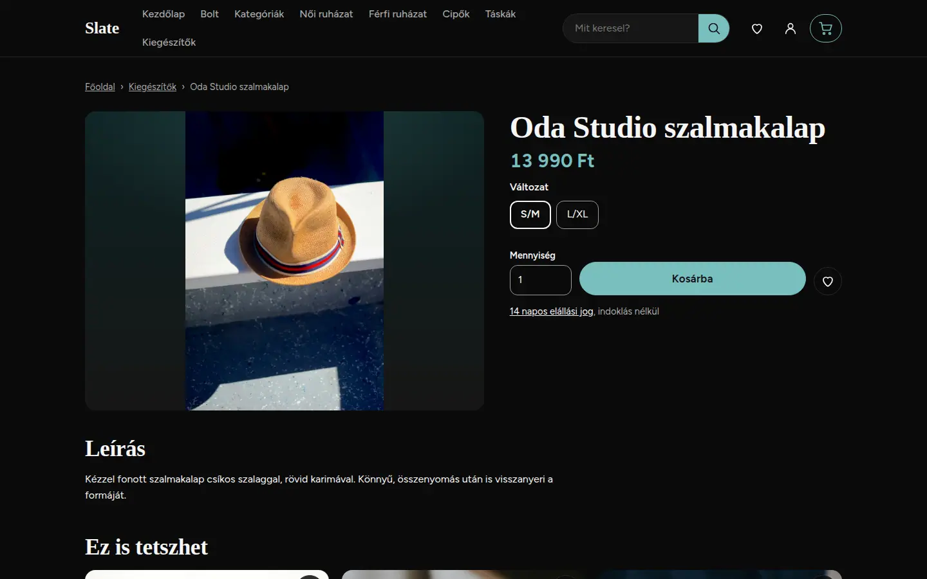Open Táskák menu item

pos(500,14)
